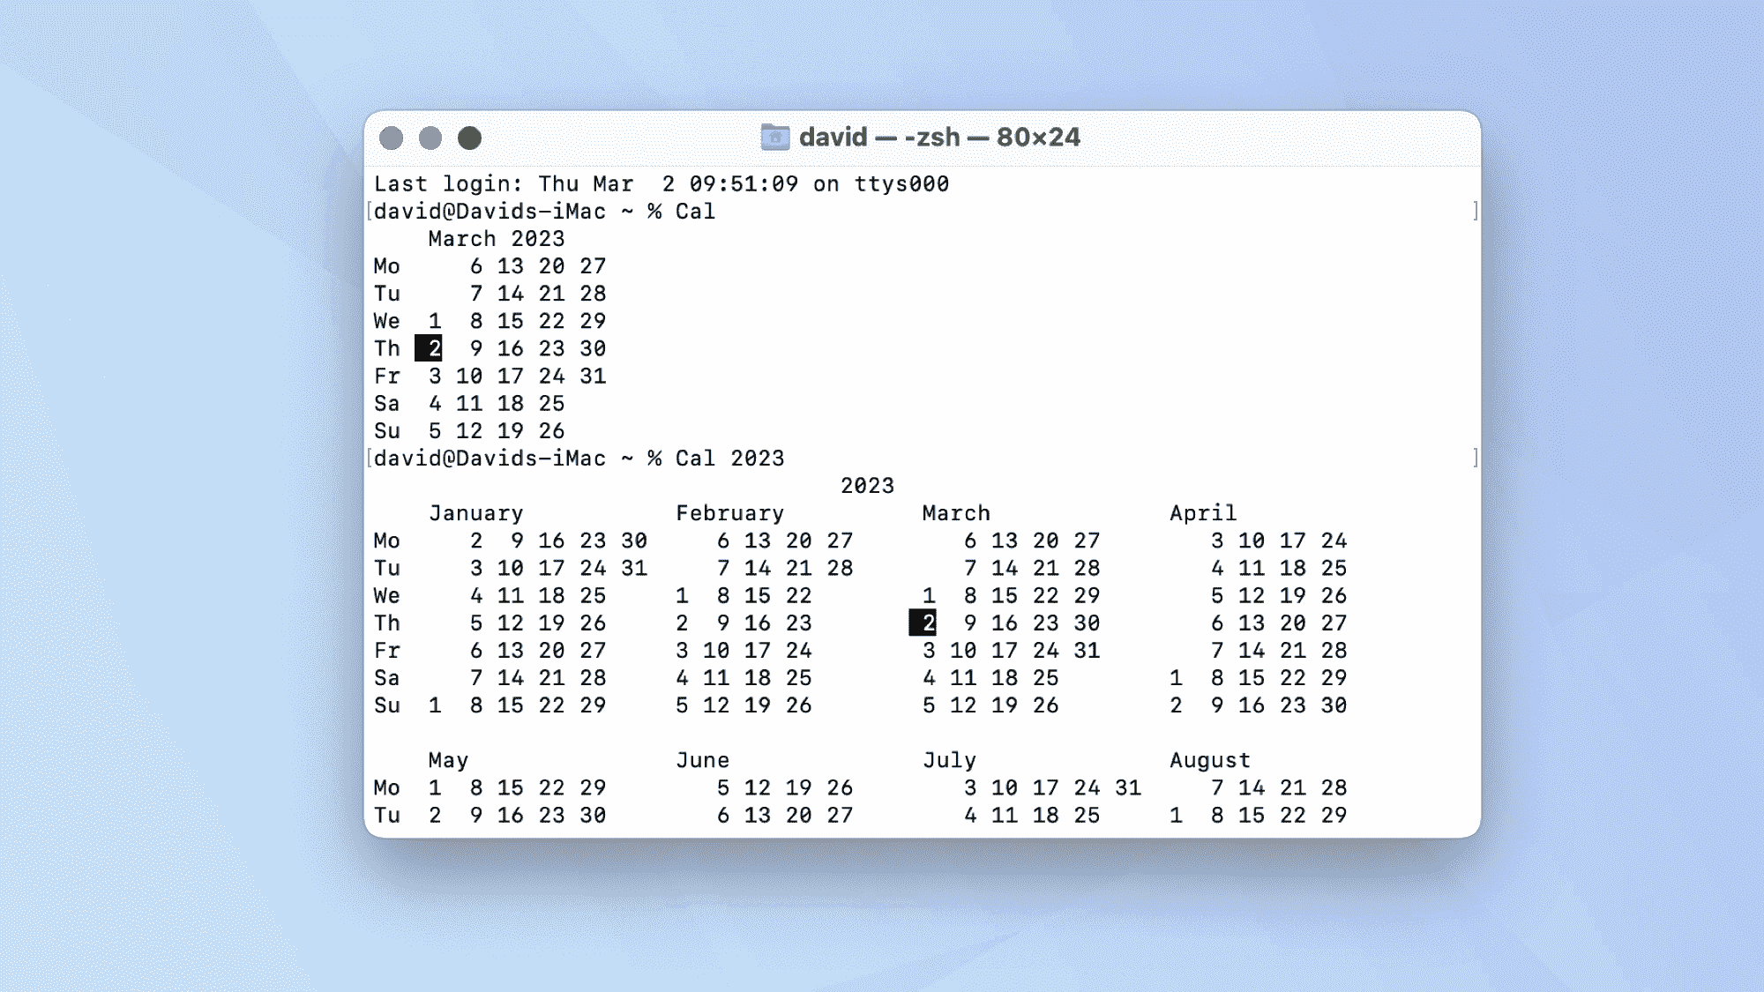Viewport: 1764px width, 992px height.
Task: Click 'Su' row label in top March calendar
Action: [387, 431]
